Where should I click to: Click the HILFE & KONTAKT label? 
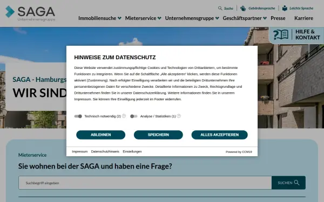(x=308, y=34)
